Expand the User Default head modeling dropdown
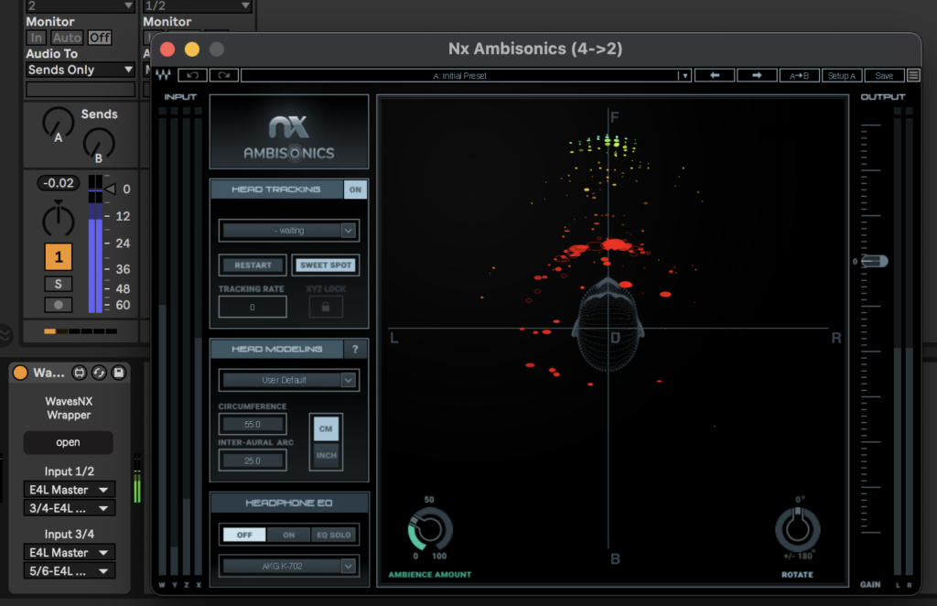The width and height of the screenshot is (937, 606). coord(289,380)
